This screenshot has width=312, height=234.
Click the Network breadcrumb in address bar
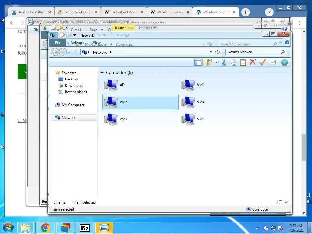[100, 52]
